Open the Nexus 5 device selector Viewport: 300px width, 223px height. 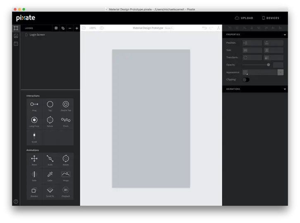point(169,28)
